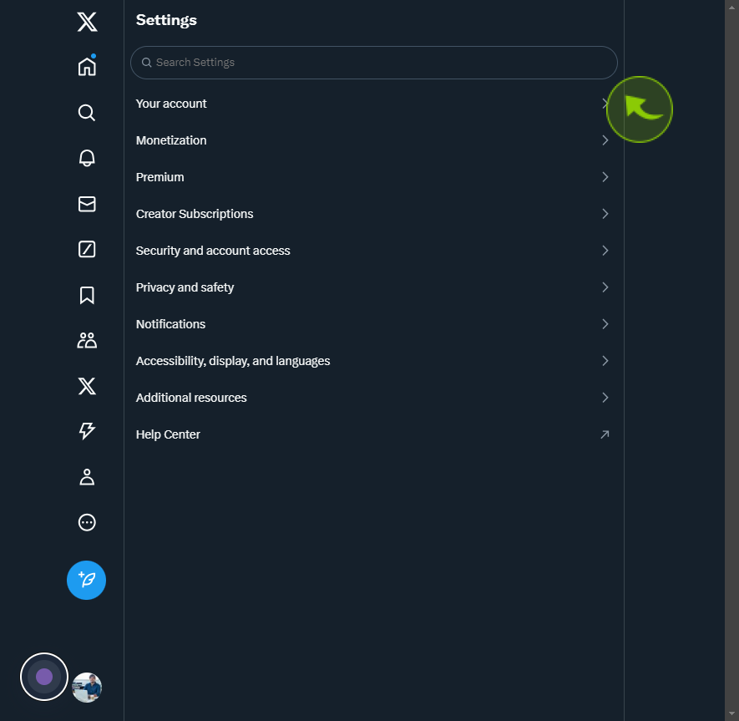Select Security and account access

click(374, 251)
